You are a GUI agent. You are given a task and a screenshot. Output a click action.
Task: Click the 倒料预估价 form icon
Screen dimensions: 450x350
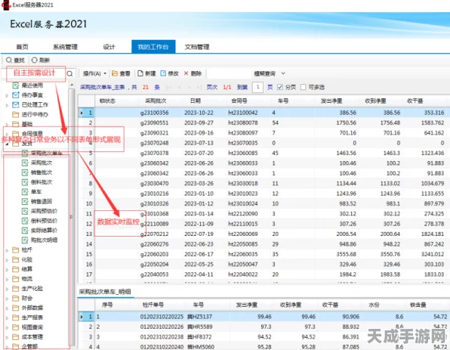[x=25, y=221]
